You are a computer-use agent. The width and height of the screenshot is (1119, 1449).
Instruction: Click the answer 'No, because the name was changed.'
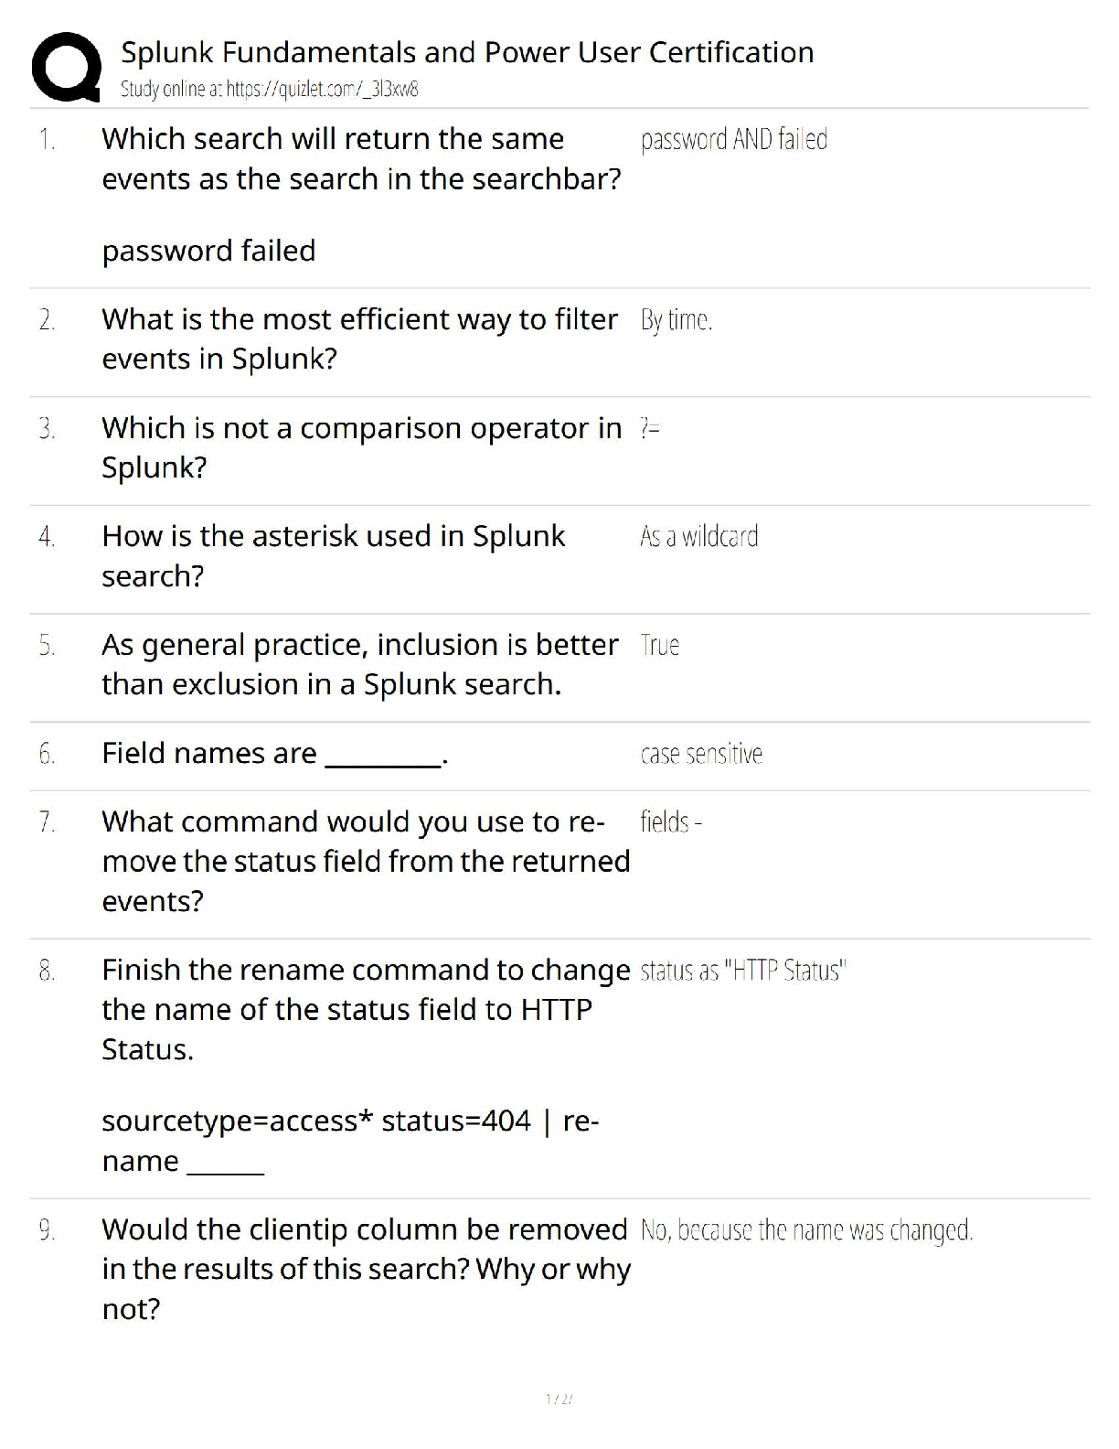(x=805, y=1230)
